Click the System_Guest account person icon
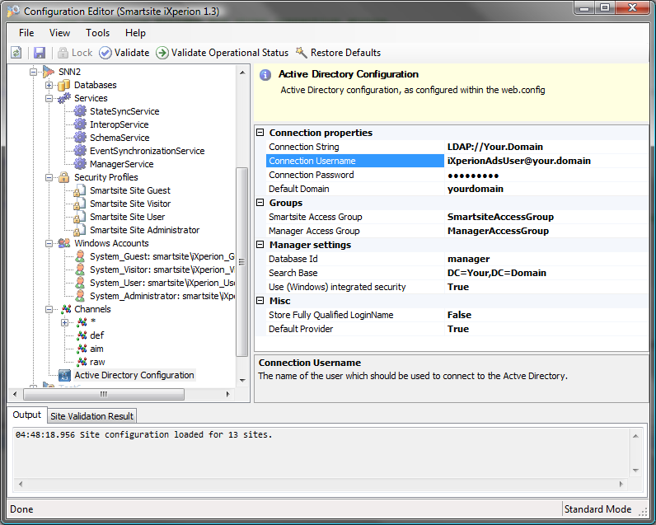656x525 pixels. point(80,256)
